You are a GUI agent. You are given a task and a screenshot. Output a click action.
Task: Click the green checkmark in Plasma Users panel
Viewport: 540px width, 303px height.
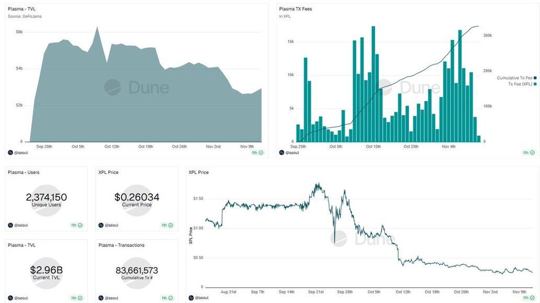80,225
